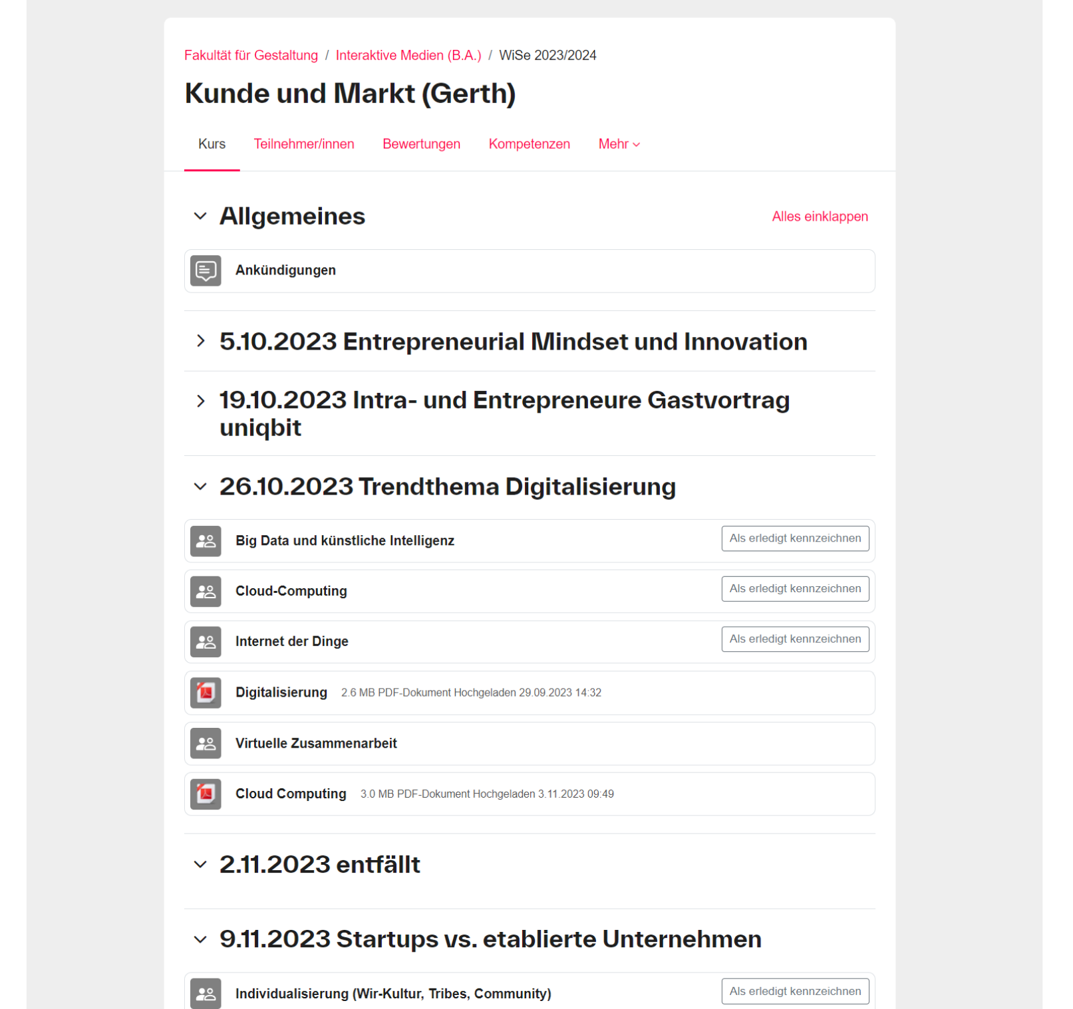Mark Internet der Dinge as erledigt

pos(794,639)
